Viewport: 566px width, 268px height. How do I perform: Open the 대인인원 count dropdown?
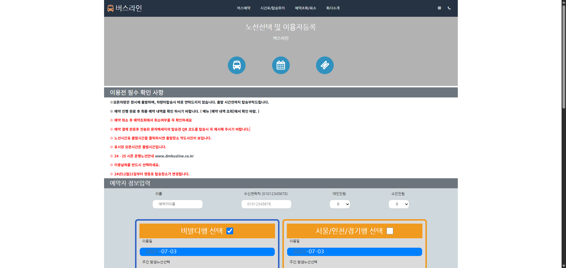pyautogui.click(x=340, y=204)
